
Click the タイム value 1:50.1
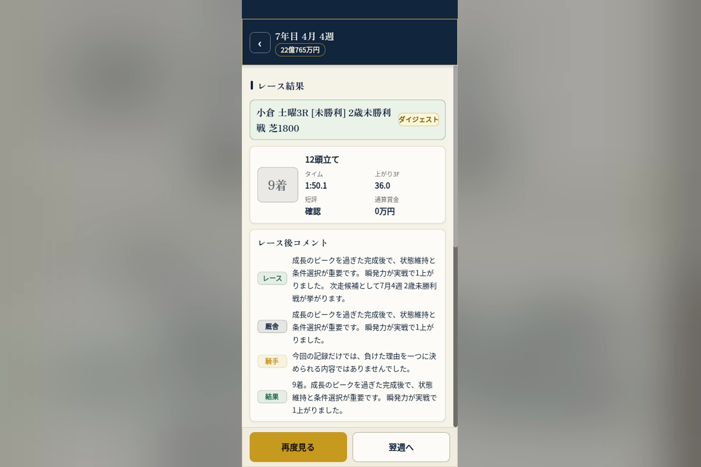pos(316,186)
